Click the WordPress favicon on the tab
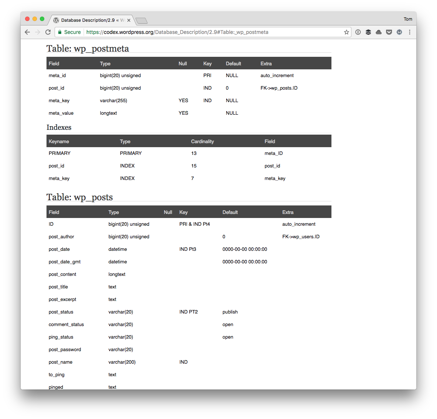437x419 pixels. click(56, 20)
